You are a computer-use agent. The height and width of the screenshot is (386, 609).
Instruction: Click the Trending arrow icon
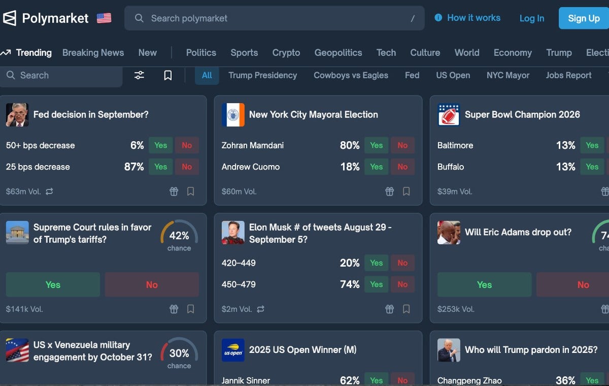coord(6,53)
